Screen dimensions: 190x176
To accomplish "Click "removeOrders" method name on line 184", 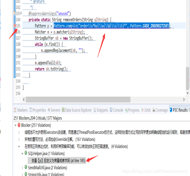I will (72, 20).
